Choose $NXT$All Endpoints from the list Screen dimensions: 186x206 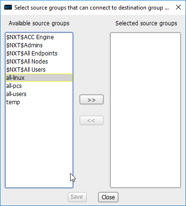click(x=39, y=54)
